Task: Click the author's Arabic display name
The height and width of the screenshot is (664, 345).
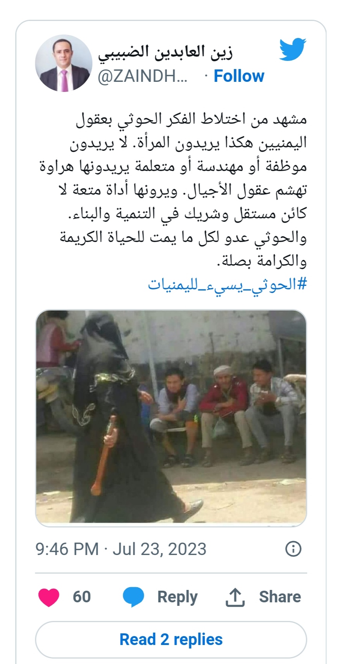Action: [x=165, y=52]
